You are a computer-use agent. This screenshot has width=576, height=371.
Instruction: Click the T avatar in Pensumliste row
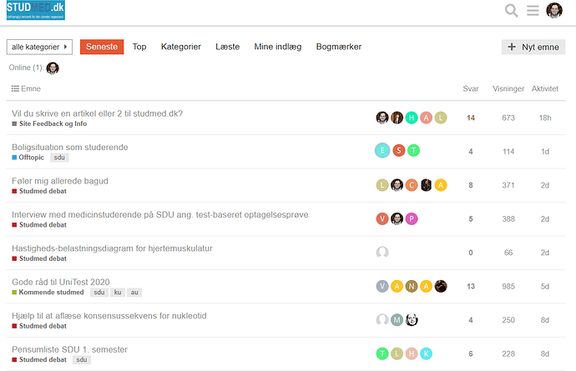pos(382,353)
